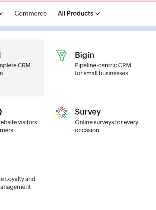
Task: Expand the chevron beside All Products
Action: pyautogui.click(x=97, y=14)
